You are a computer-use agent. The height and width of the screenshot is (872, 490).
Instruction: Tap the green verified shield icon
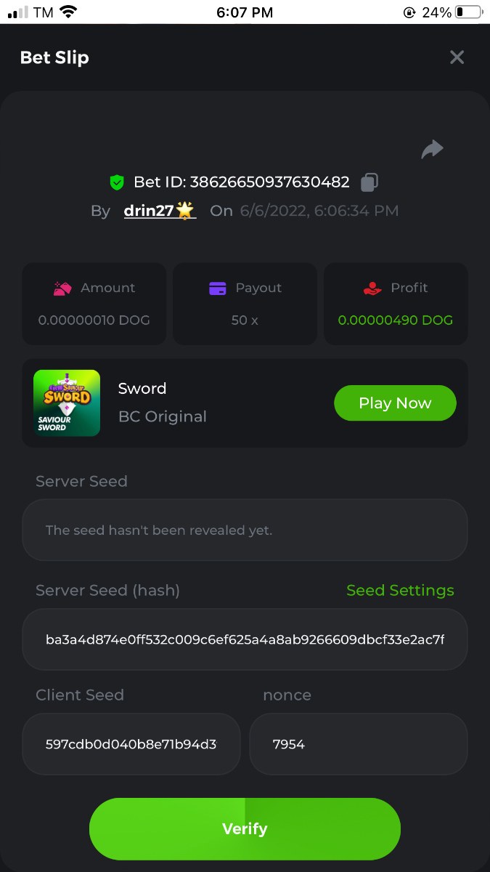click(x=117, y=182)
